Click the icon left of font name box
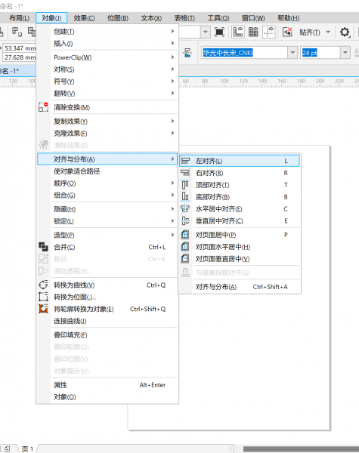 187,53
